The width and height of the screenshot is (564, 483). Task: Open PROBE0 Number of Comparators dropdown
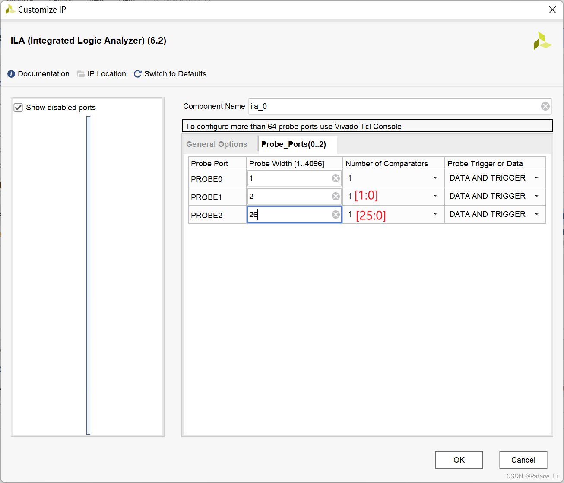(435, 178)
